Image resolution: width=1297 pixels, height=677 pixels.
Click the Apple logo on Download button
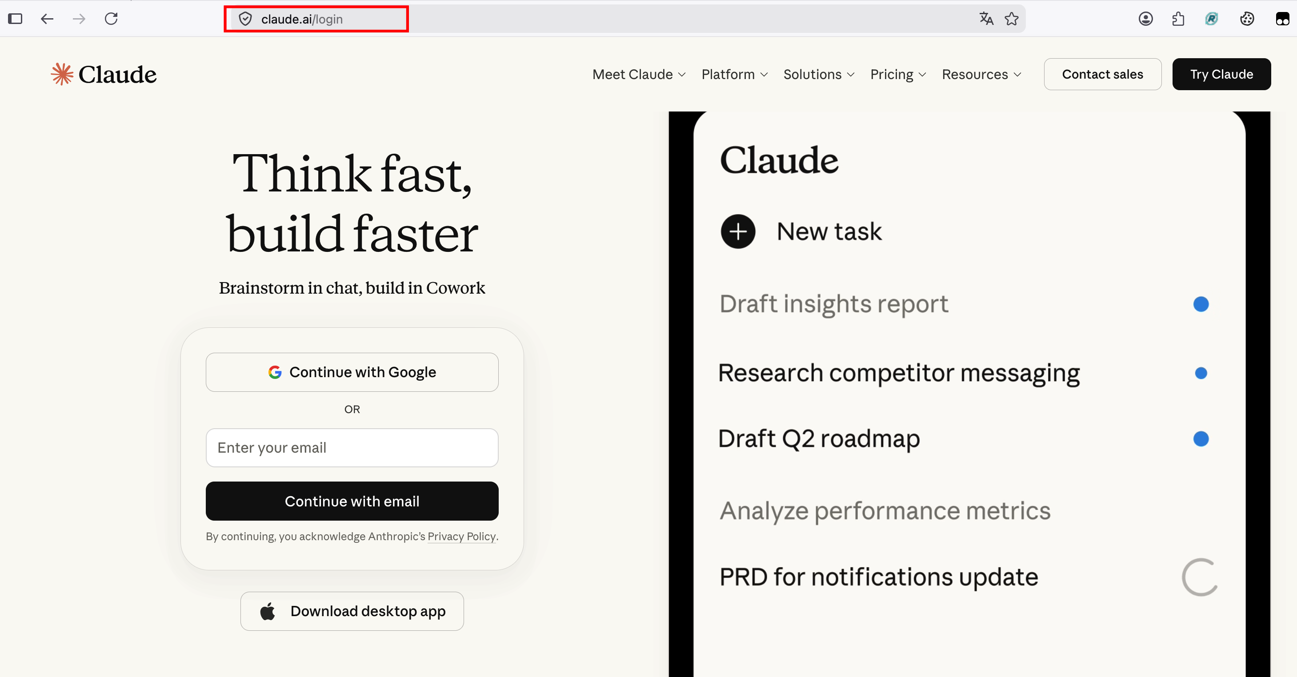267,611
